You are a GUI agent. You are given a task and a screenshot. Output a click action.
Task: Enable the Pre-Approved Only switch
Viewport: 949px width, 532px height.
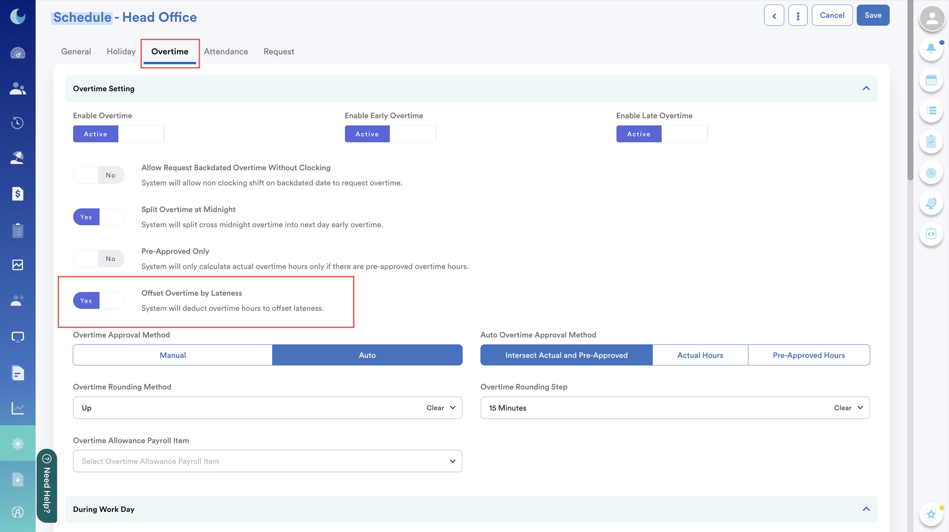point(99,259)
